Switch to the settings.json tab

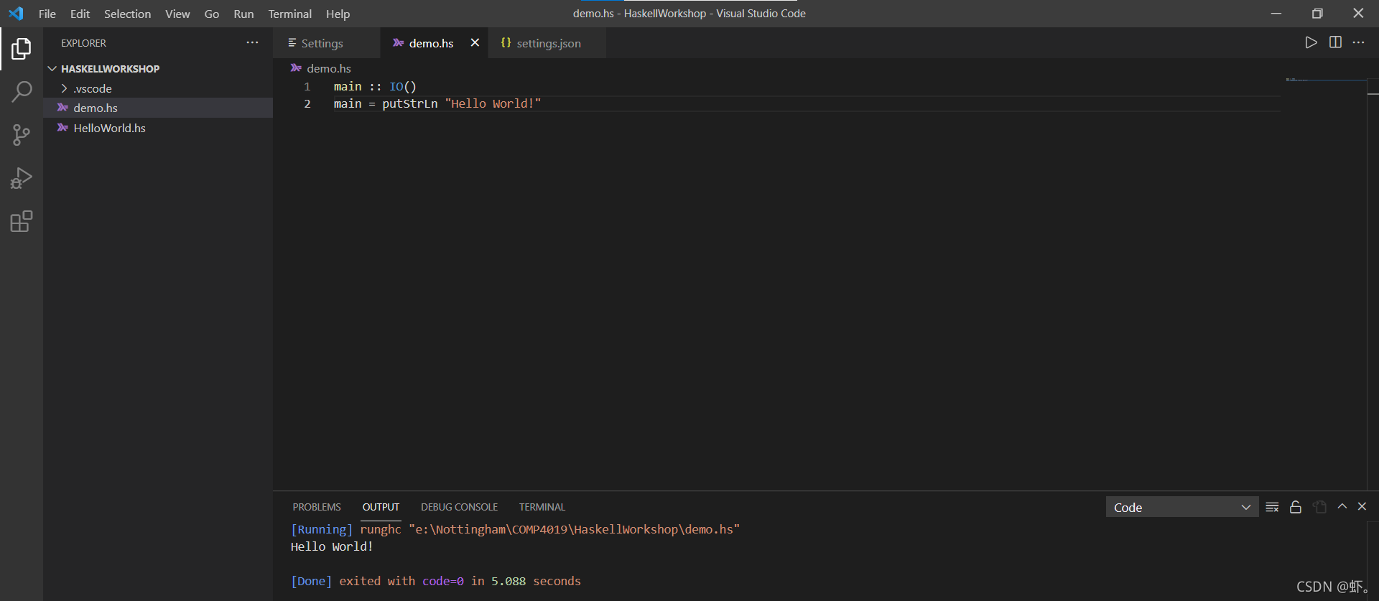(x=549, y=43)
